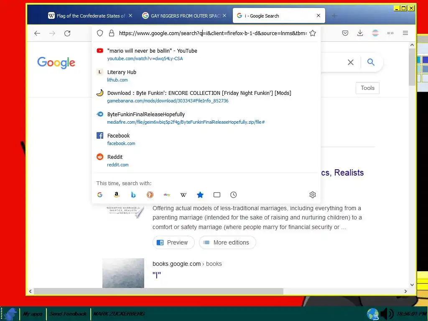Click the More editions button
428x321 pixels.
coord(227,242)
